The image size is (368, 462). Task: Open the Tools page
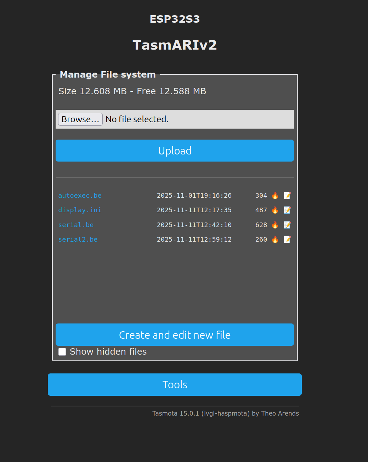point(175,384)
